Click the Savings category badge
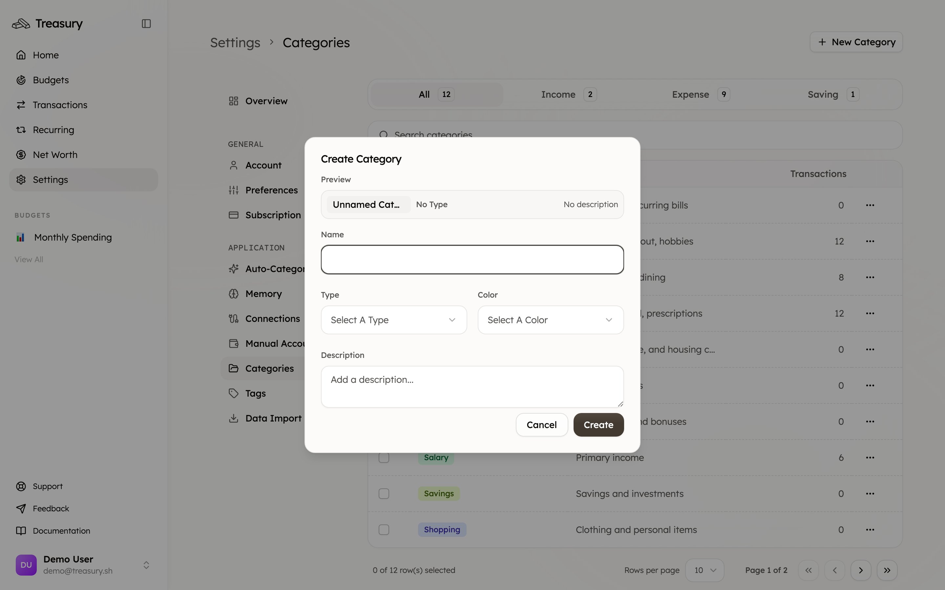The height and width of the screenshot is (590, 945). point(439,494)
